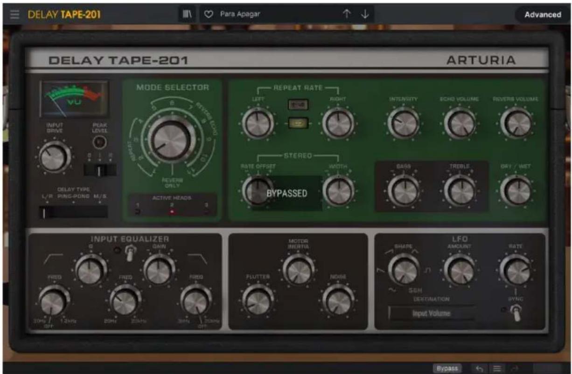Image resolution: width=572 pixels, height=374 pixels.
Task: Click the Treble knob
Action: tap(460, 191)
